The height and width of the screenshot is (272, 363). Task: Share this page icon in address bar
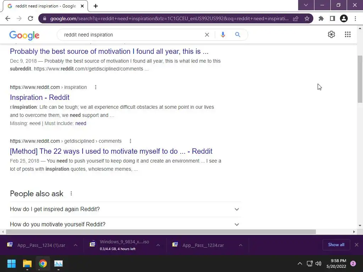click(296, 18)
